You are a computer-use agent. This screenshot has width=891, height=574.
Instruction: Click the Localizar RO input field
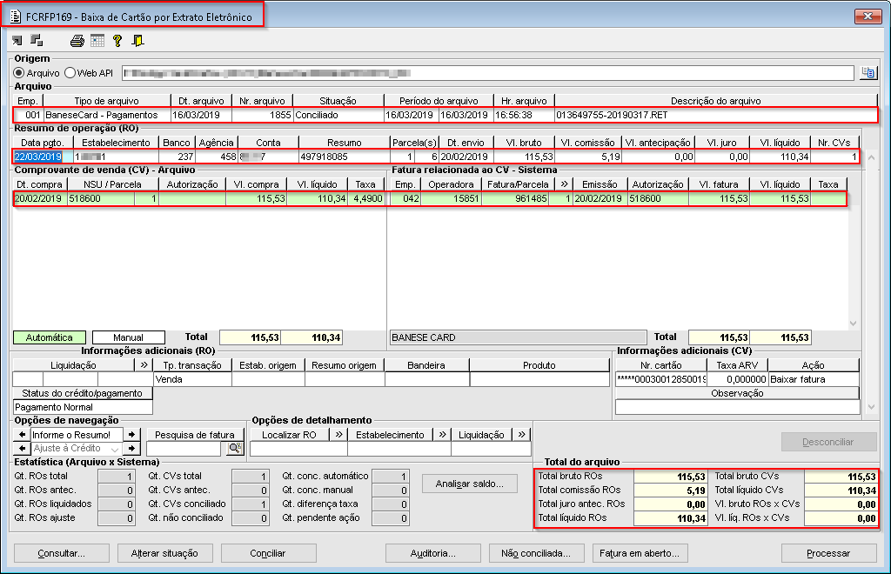click(298, 449)
